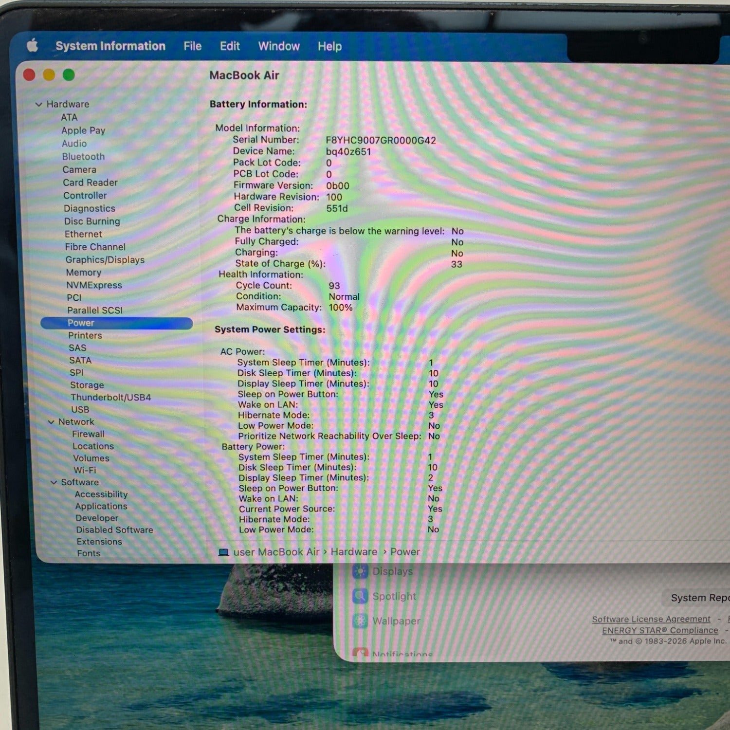Click the Maximum Capacity value 100%
This screenshot has height=730, width=730.
point(341,308)
